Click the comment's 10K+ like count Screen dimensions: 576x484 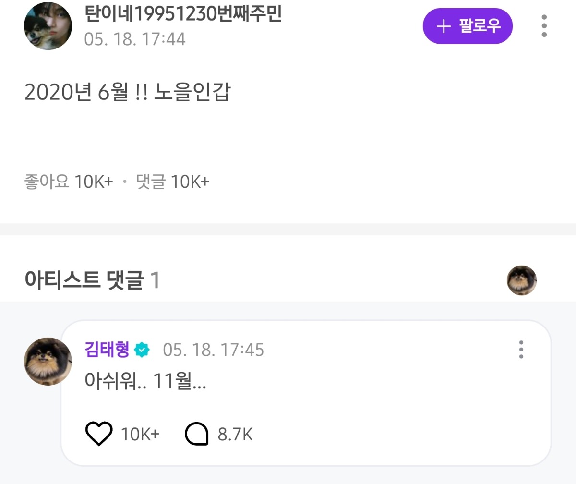click(140, 435)
